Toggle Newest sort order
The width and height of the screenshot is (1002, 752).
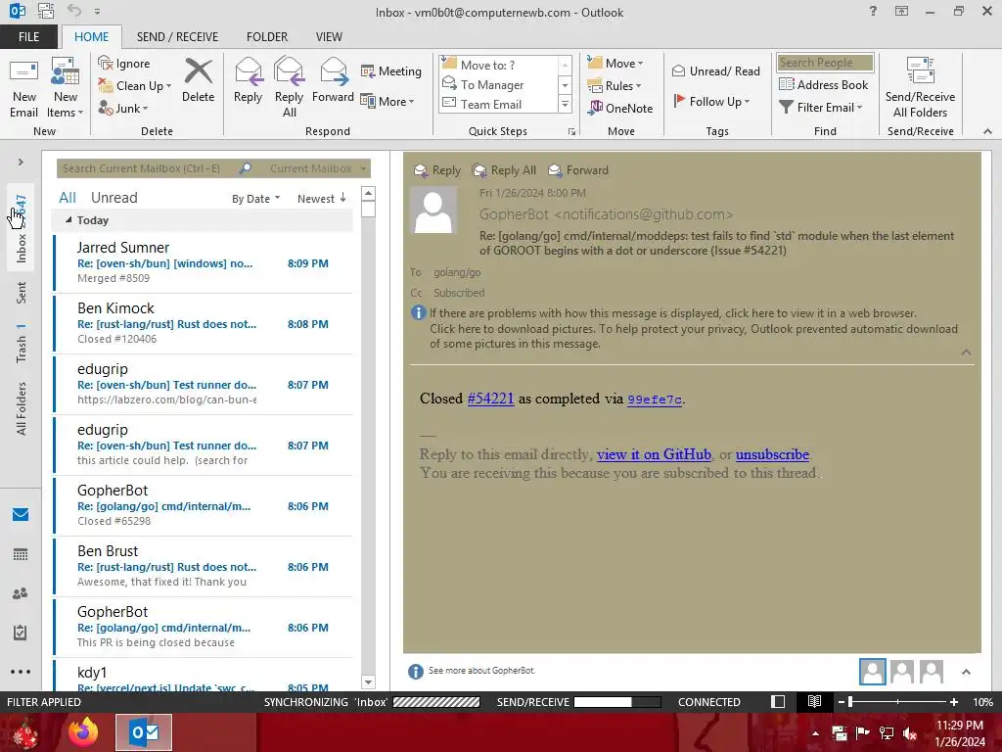coord(321,198)
